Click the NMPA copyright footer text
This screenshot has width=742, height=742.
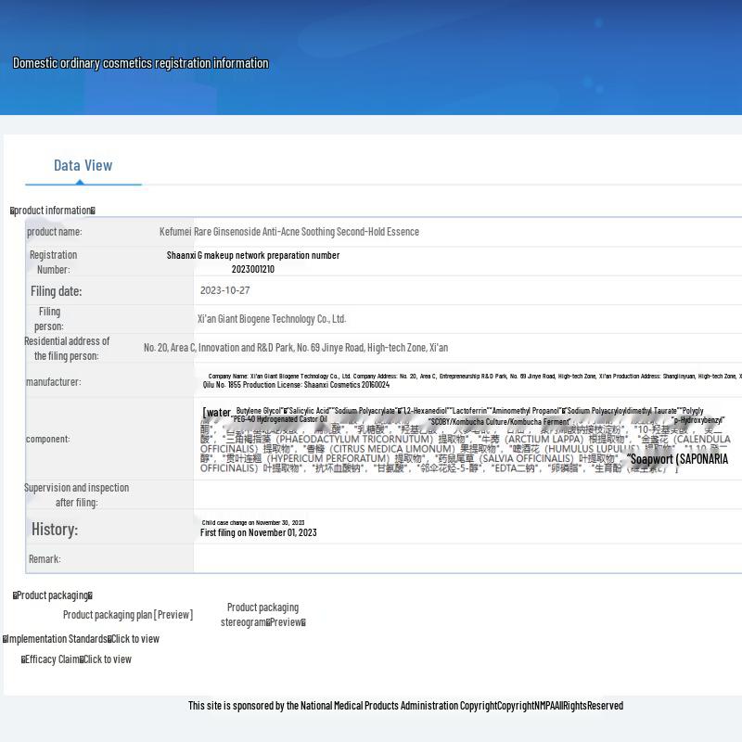(x=405, y=706)
